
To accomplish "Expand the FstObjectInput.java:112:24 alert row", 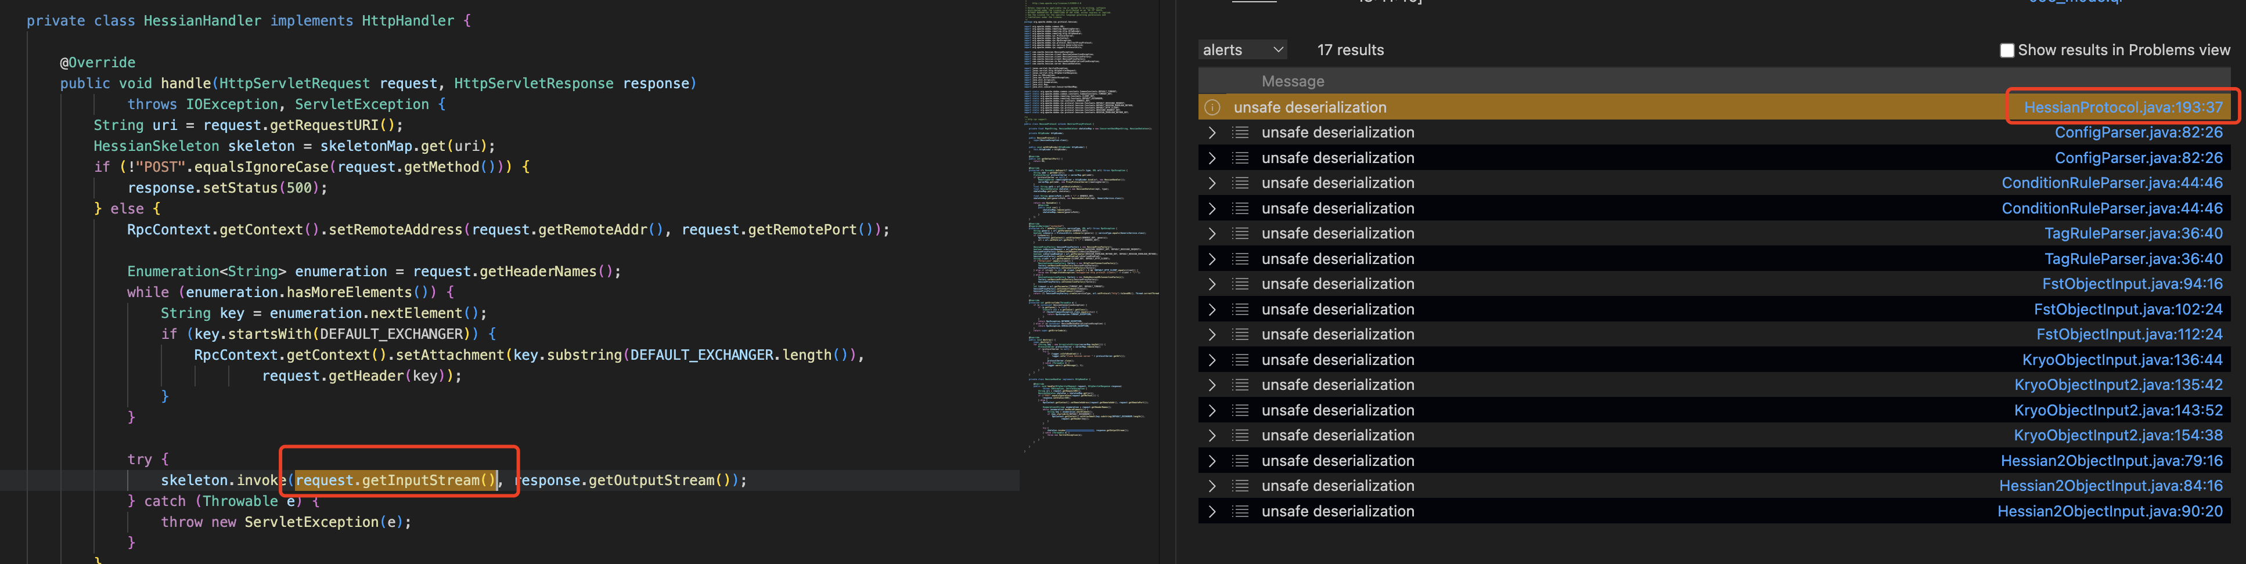I will coord(1212,335).
